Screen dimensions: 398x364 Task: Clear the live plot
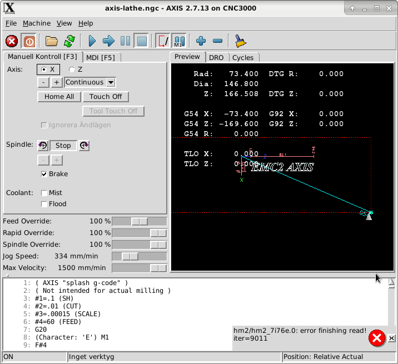[x=240, y=41]
